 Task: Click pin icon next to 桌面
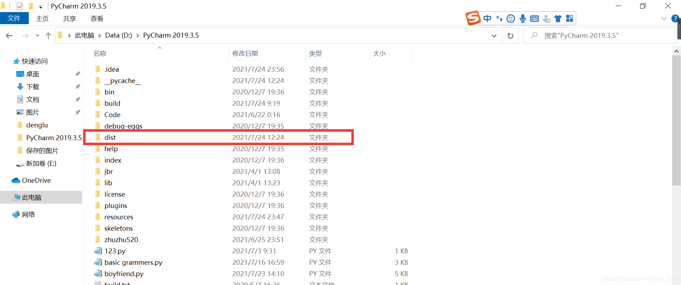pos(77,74)
